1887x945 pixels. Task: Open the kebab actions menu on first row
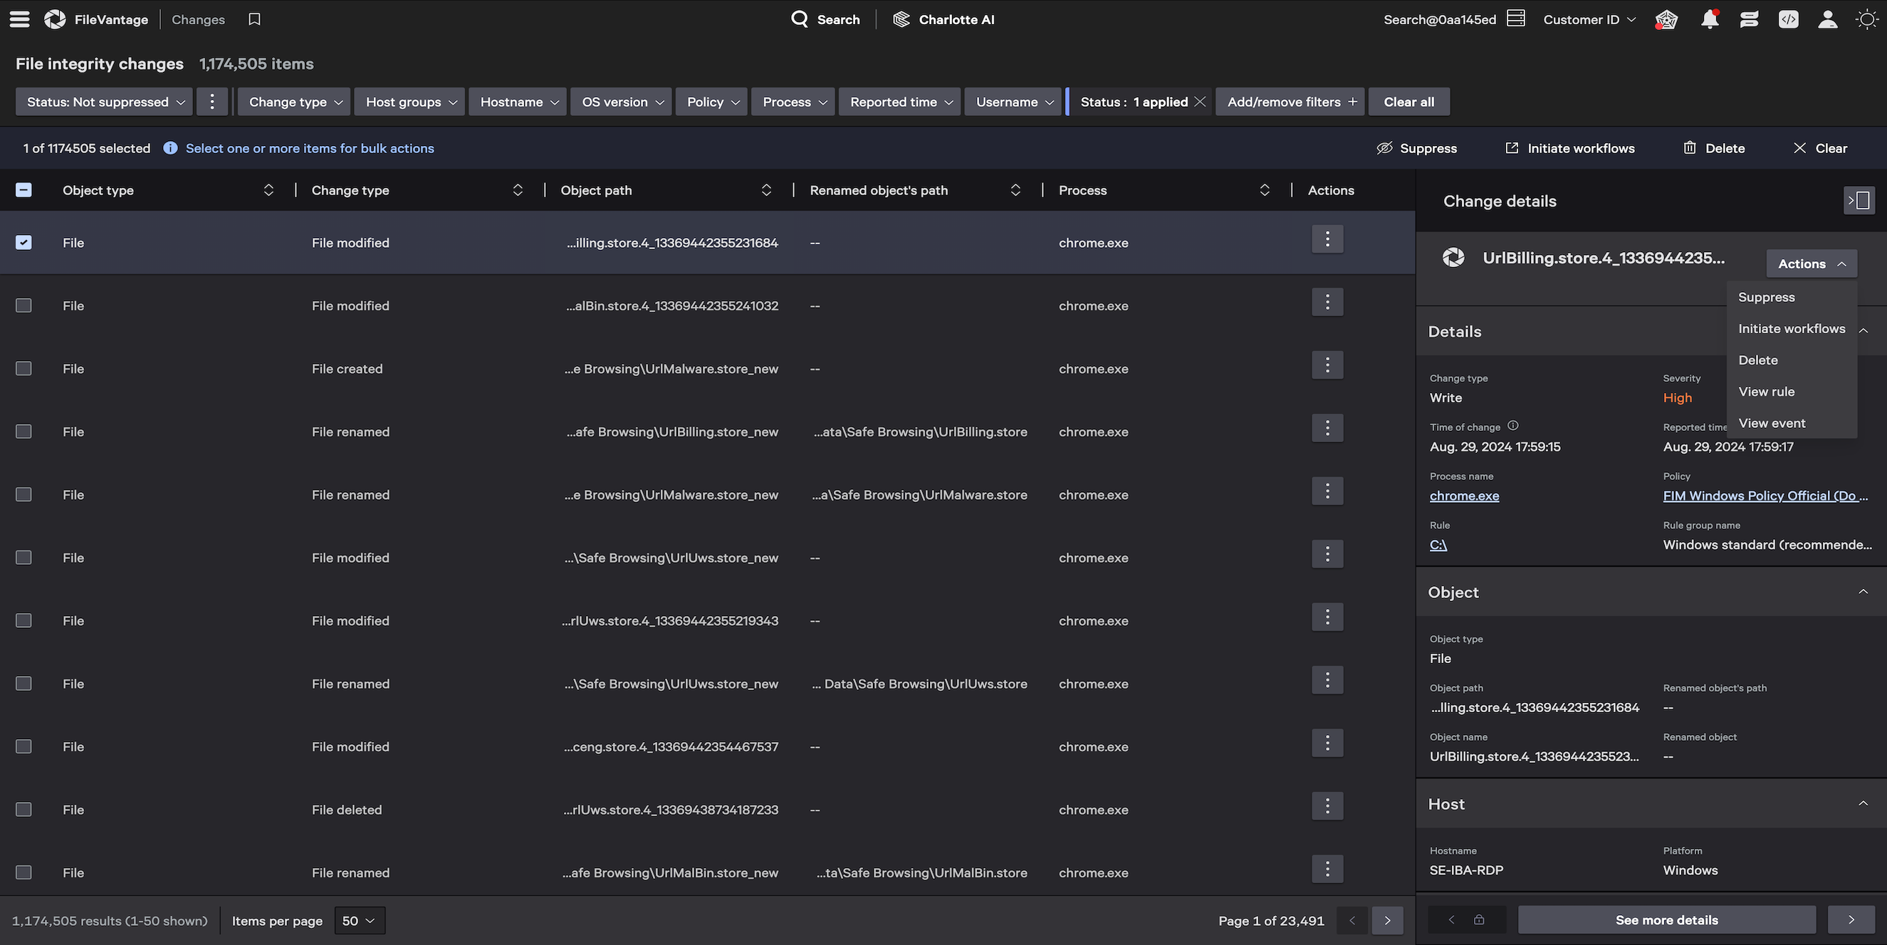[1327, 239]
